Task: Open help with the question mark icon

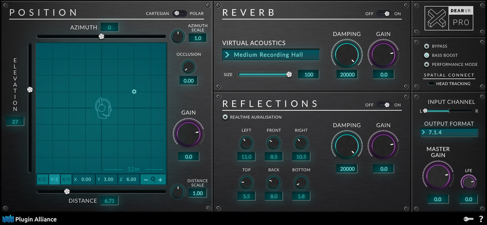Action: pyautogui.click(x=481, y=219)
